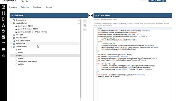Switch to the Variables tab
The height and width of the screenshot is (101, 179).
click(x=37, y=7)
